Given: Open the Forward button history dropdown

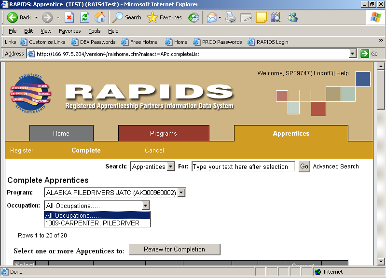Looking at the screenshot, I should tap(58, 17).
